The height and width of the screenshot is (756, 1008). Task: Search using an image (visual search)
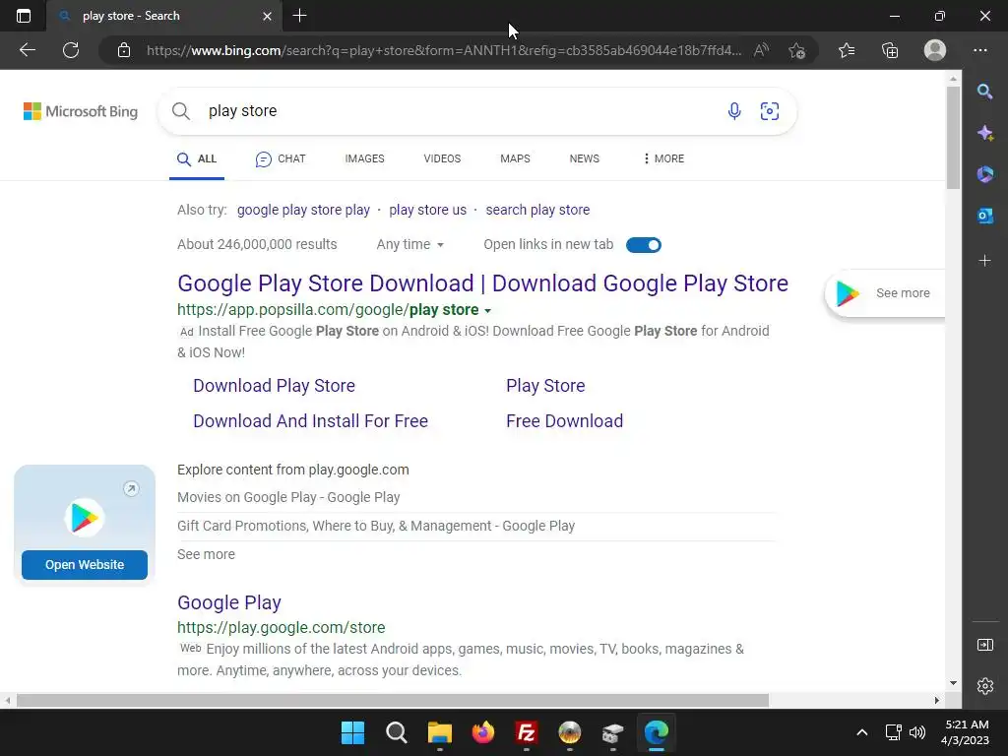coord(770,111)
